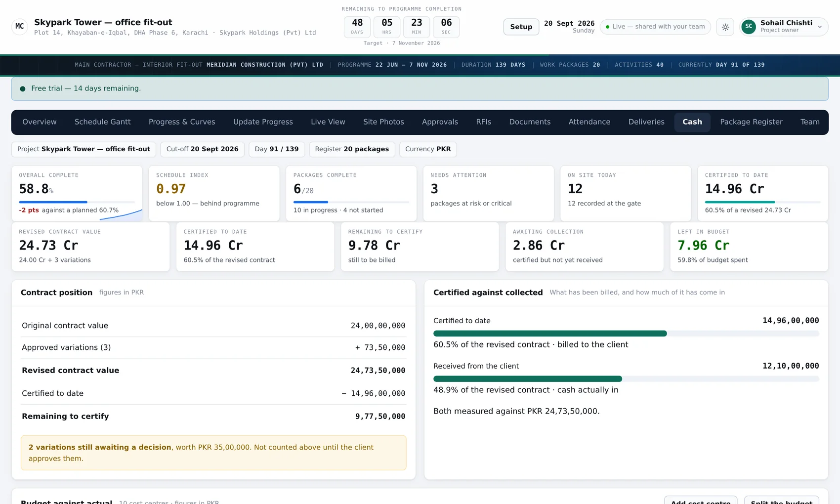The height and width of the screenshot is (504, 840).
Task: Expand the Sohail Chishti account chevron
Action: [x=820, y=27]
